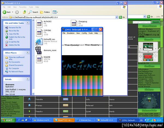Open My Computer in Other Places
Viewport: 164px width, 128px height.
[14, 69]
